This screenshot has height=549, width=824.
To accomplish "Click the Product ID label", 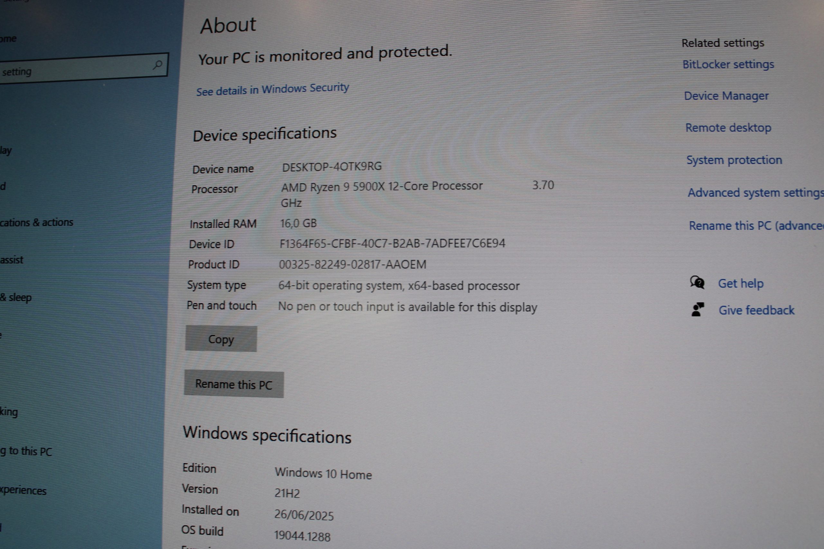I will [214, 264].
